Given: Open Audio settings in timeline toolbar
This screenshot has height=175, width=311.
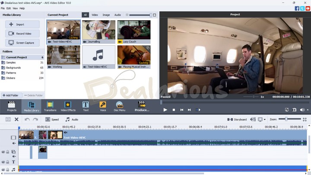Looking at the screenshot, I should point(72,119).
